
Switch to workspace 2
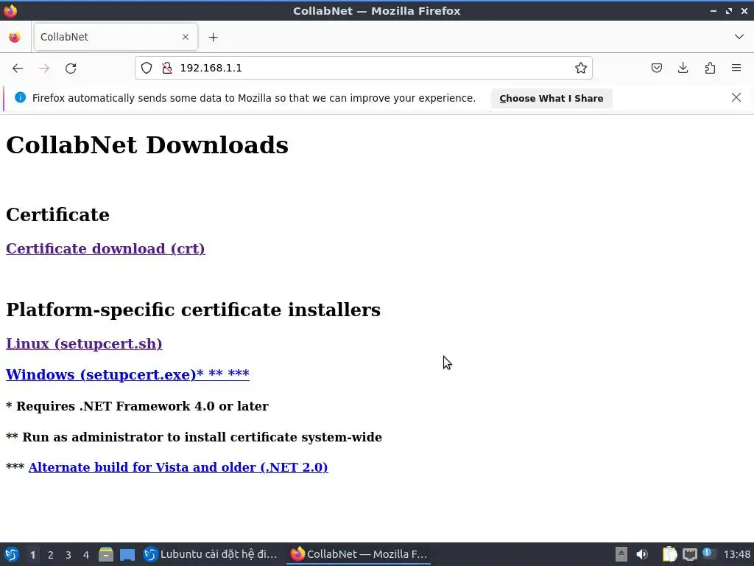coord(51,555)
